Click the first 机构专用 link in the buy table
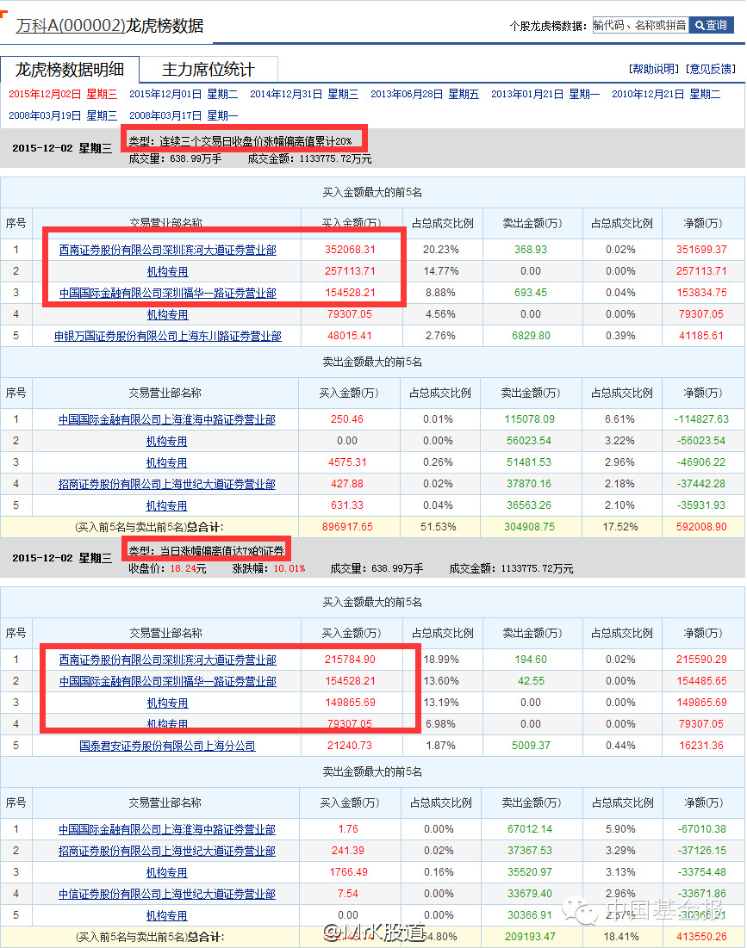The width and height of the screenshot is (747, 948). coord(165,270)
